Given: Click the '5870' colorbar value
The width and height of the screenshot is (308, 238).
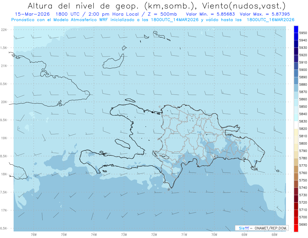Looking at the screenshot, I should (x=303, y=92).
